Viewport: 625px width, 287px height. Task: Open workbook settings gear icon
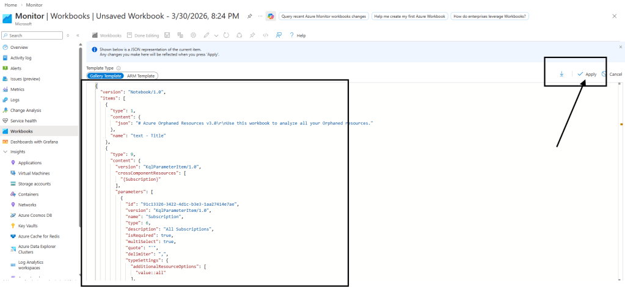193,35
